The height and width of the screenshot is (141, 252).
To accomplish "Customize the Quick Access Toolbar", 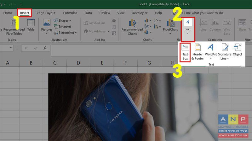I will (x=21, y=4).
